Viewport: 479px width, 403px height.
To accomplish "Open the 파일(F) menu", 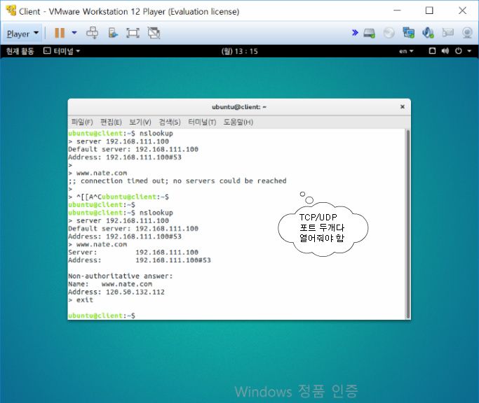I will point(82,122).
